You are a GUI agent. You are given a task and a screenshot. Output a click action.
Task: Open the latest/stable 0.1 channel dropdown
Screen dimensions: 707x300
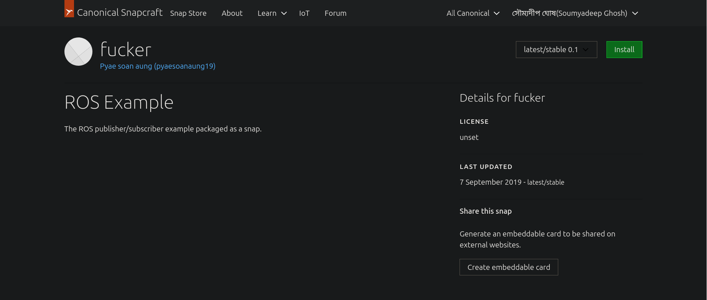tap(551, 50)
